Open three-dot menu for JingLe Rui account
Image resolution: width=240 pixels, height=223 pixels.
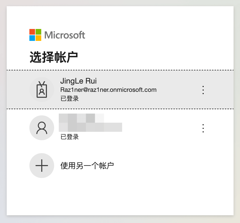tap(203, 90)
